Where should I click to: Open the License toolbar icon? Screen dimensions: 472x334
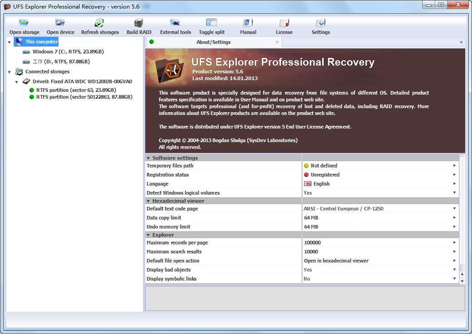pos(284,23)
